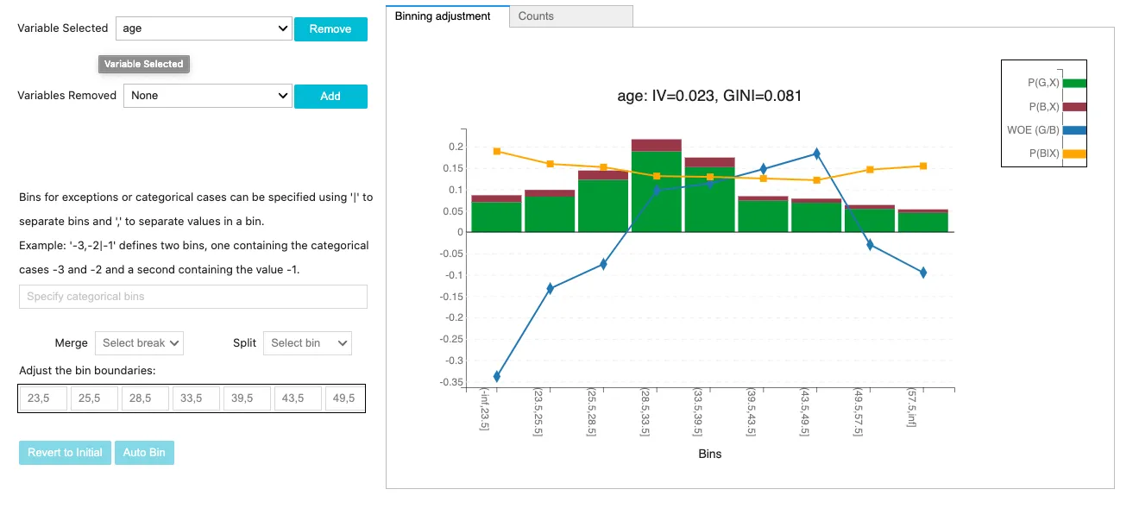
Task: Expand the Split select bin dropdown
Action: click(307, 343)
